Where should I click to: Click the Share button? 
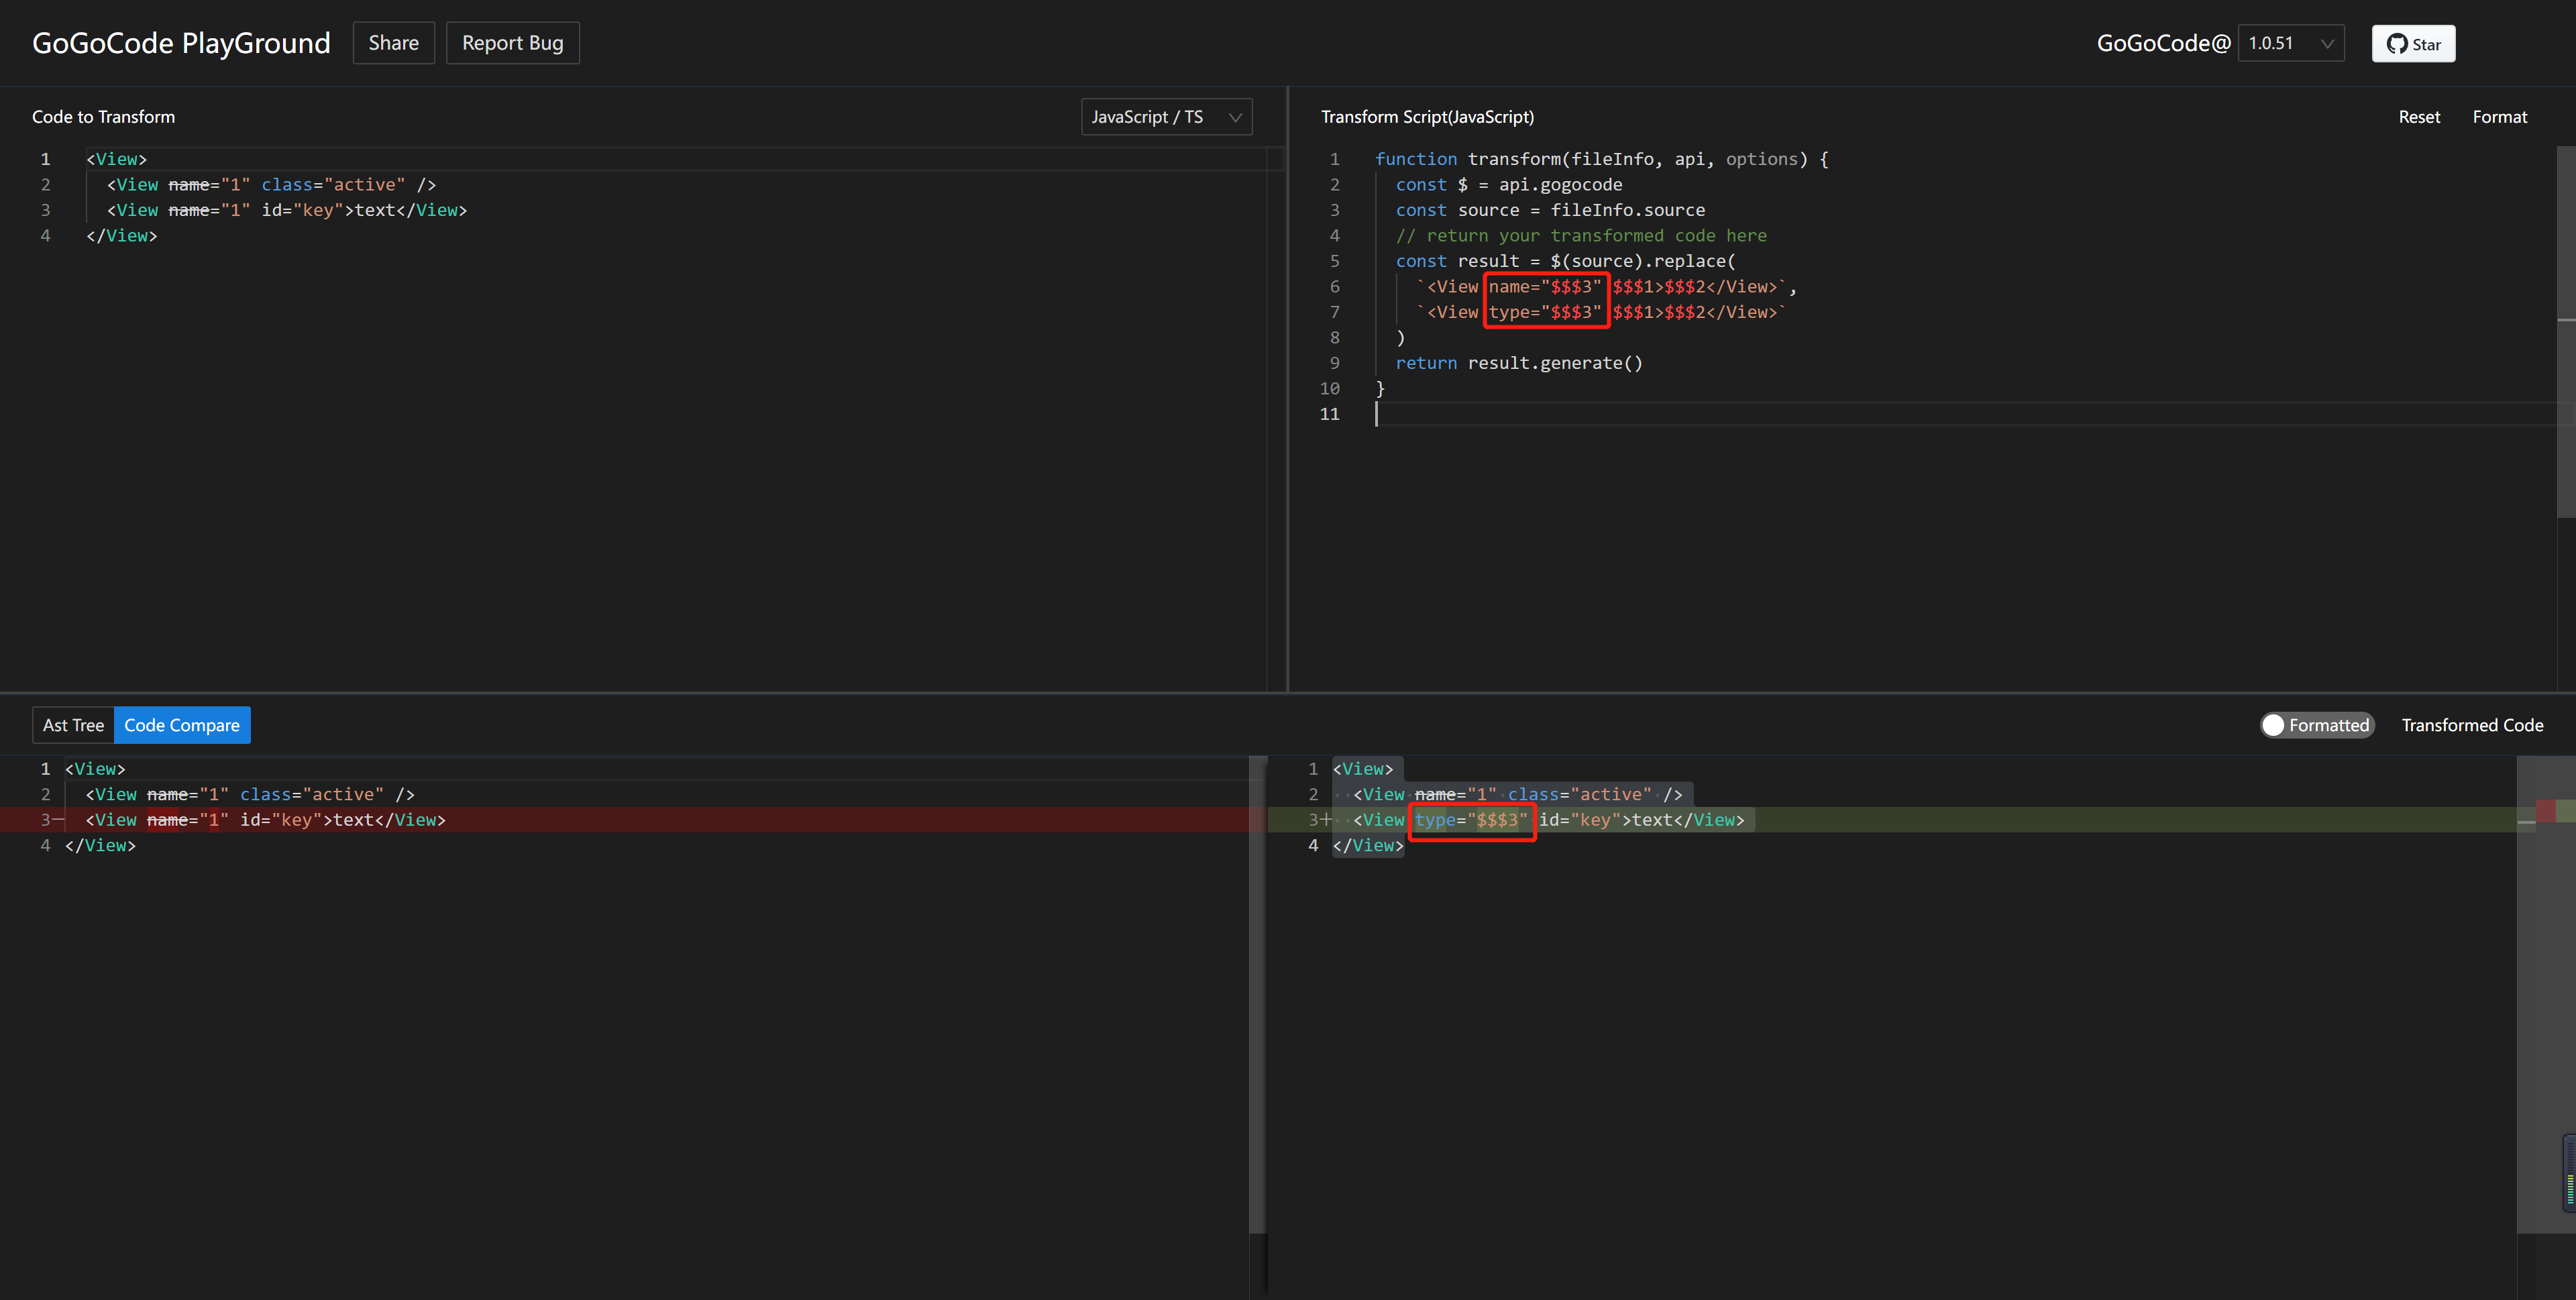393,42
